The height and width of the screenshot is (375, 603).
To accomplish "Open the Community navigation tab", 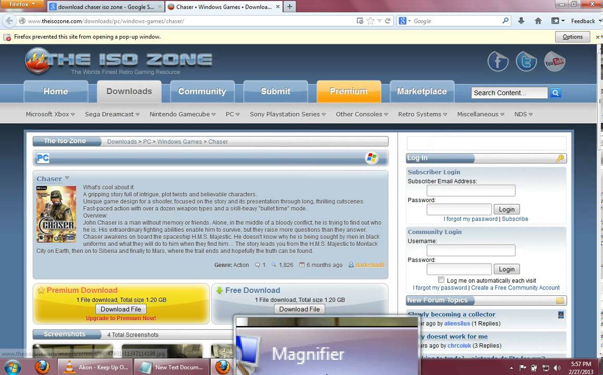I will point(202,91).
